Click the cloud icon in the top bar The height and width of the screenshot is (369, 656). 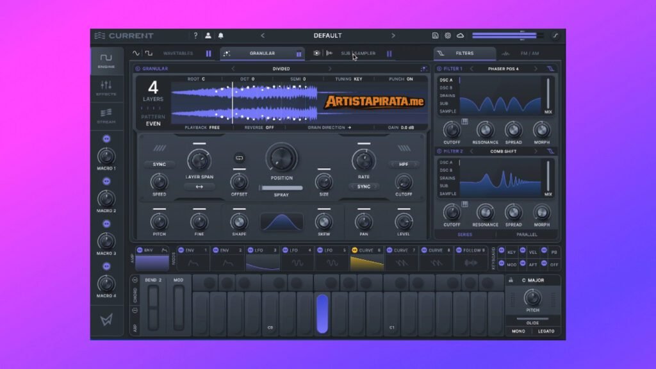(461, 36)
